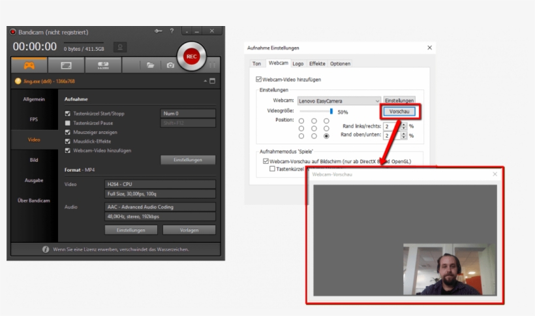
Task: Open the Logo tab in settings dialog
Action: (298, 63)
